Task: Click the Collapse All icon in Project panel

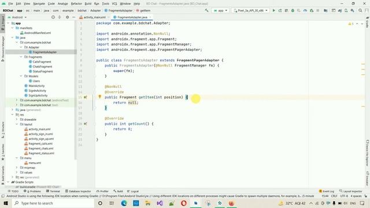Action: pos(60,17)
